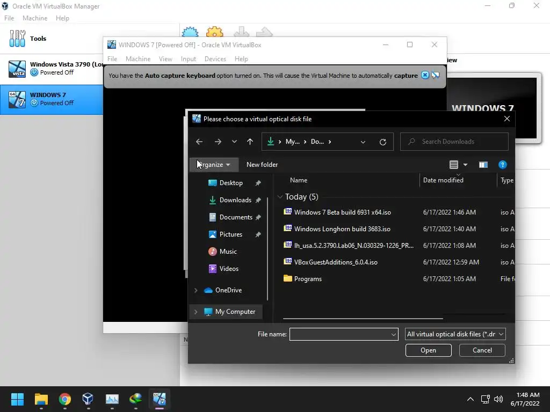Create a New folder

262,165
